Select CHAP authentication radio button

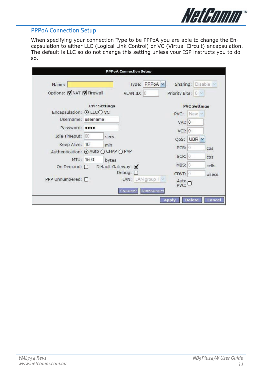coord(103,152)
